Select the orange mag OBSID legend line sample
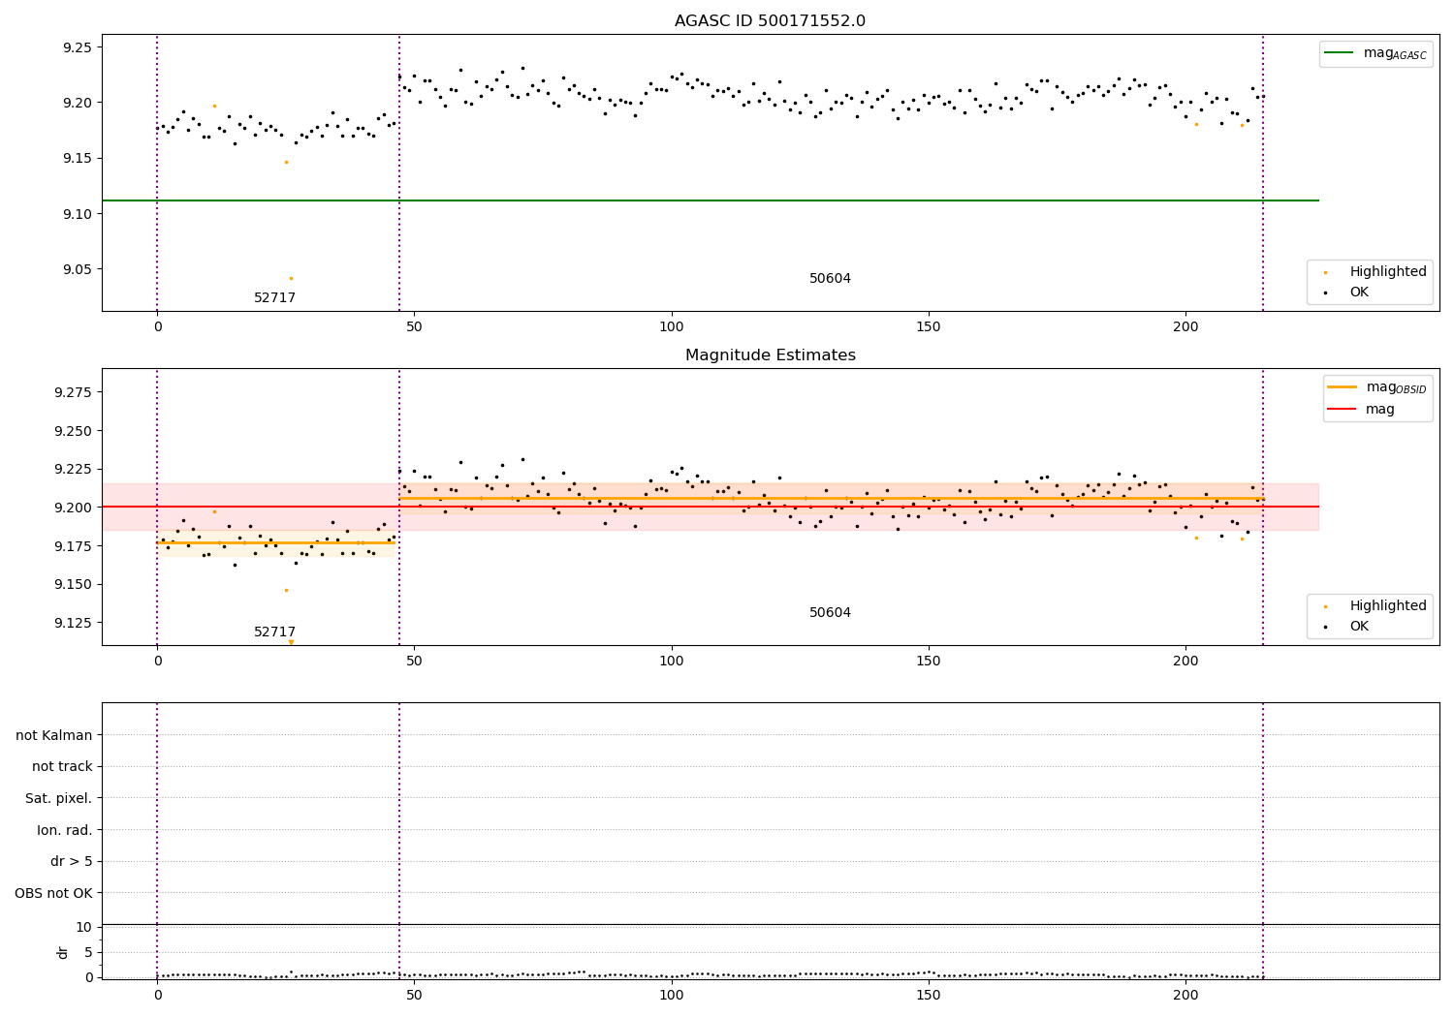Screen dimensions: 1454x1017 tap(1343, 387)
